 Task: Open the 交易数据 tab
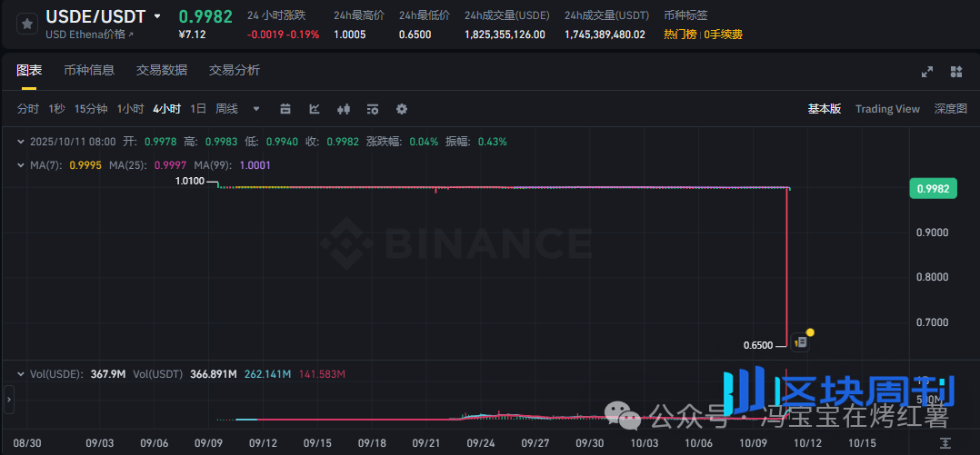162,71
